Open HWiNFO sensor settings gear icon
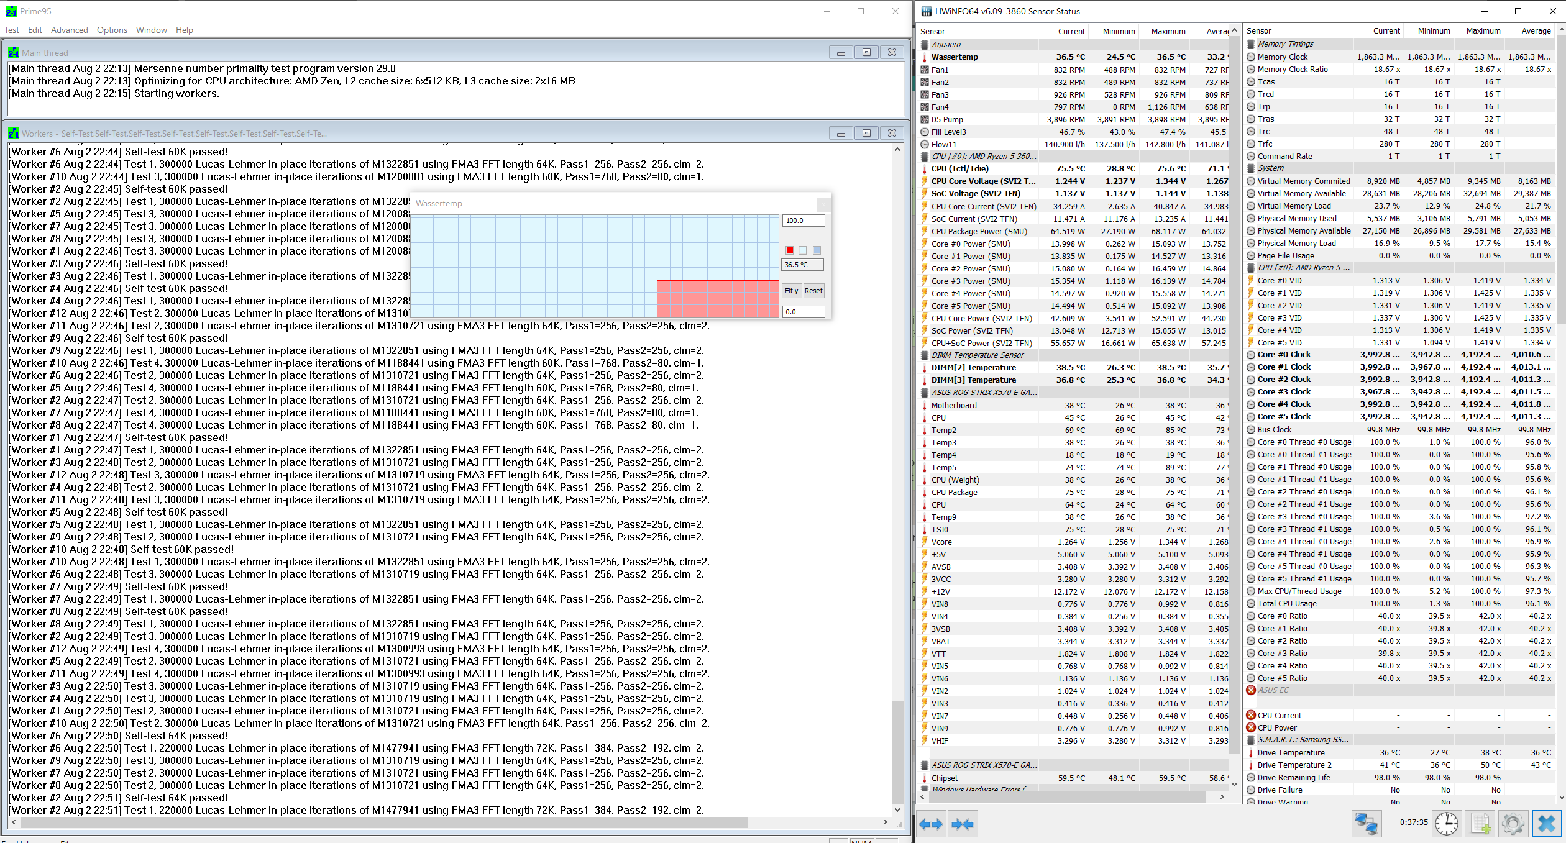 (1513, 824)
